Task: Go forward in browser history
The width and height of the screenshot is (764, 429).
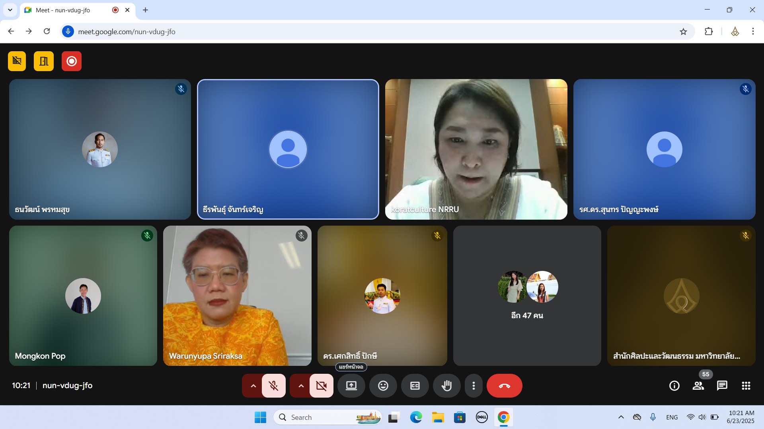Action: click(x=29, y=31)
